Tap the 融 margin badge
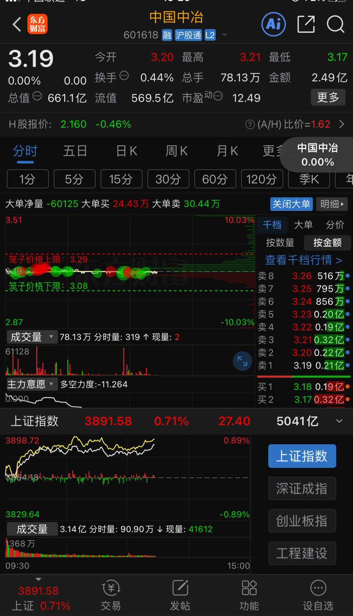Viewport: 353px width, 616px height. click(x=167, y=35)
